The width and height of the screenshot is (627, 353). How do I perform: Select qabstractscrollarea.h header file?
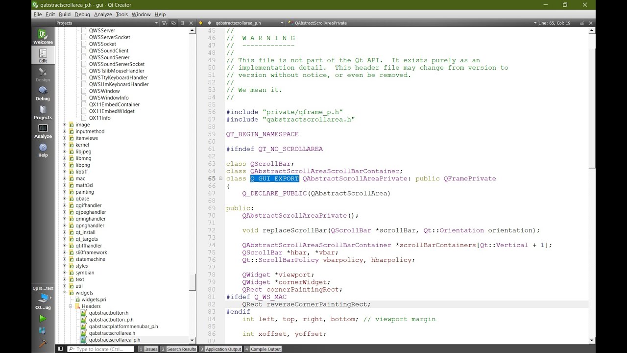[x=112, y=333]
